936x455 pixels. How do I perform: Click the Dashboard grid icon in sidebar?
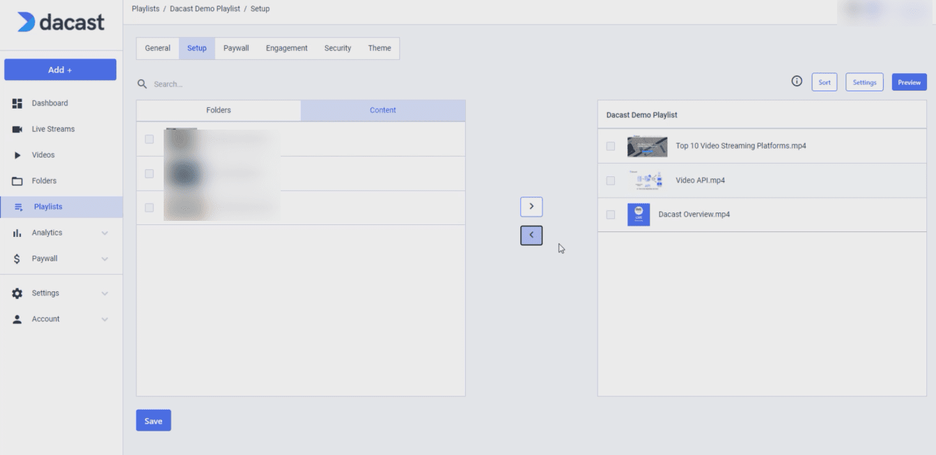(x=18, y=103)
